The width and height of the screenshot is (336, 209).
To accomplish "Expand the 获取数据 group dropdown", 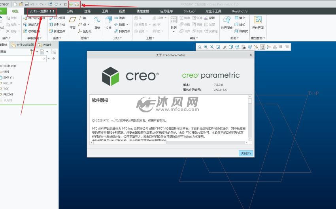I will pyautogui.click(x=34, y=38).
